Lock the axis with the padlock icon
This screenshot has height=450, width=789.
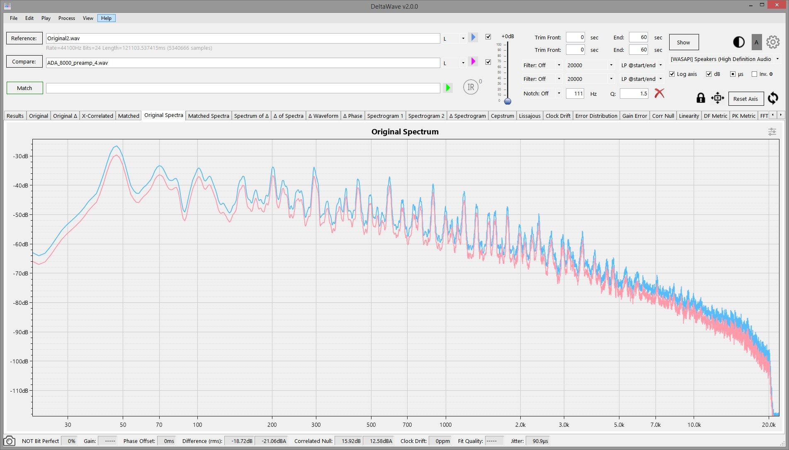(701, 98)
